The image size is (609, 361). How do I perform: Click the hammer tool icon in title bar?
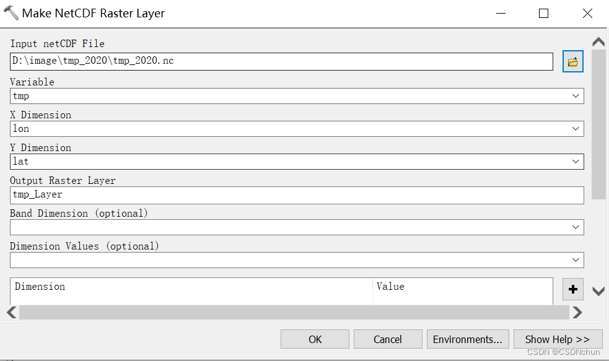tap(10, 12)
